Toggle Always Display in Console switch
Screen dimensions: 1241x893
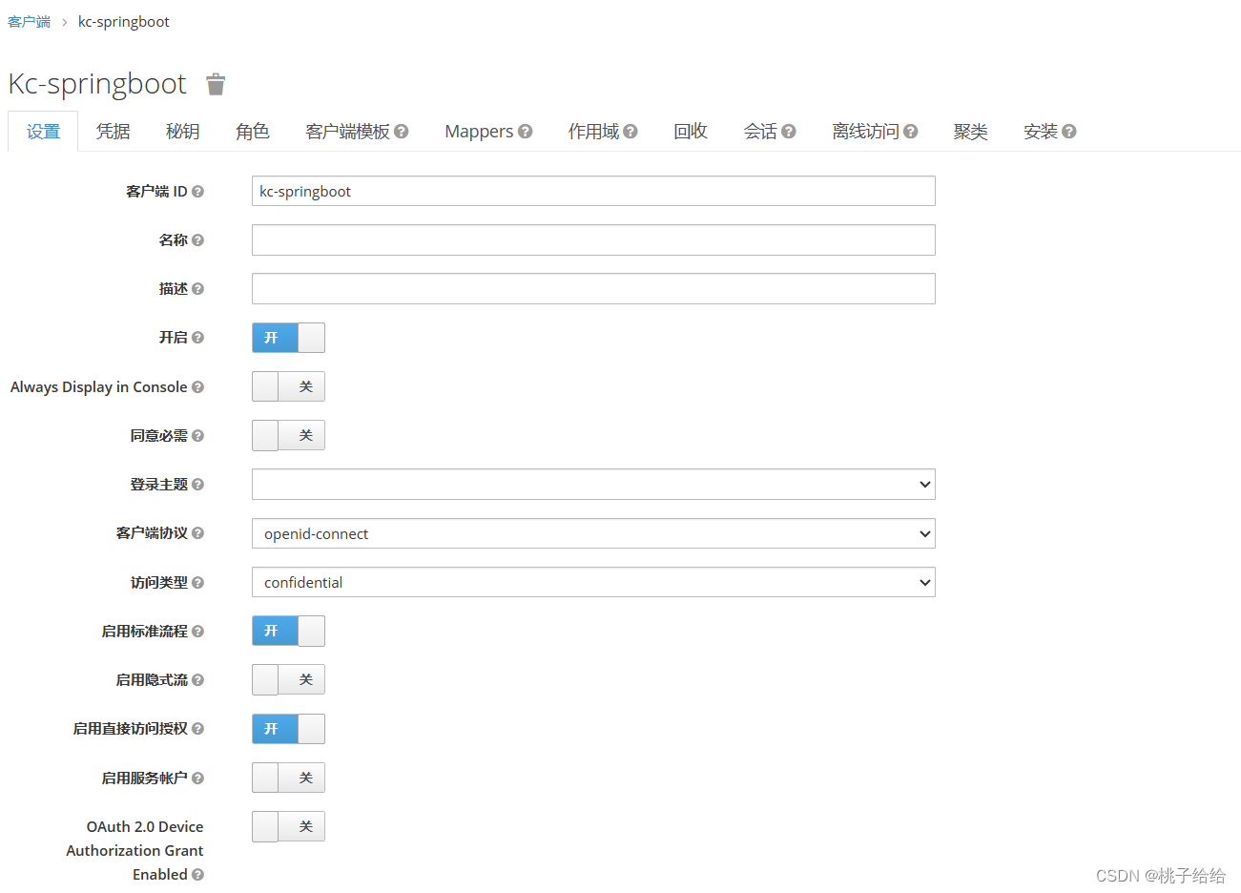288,386
